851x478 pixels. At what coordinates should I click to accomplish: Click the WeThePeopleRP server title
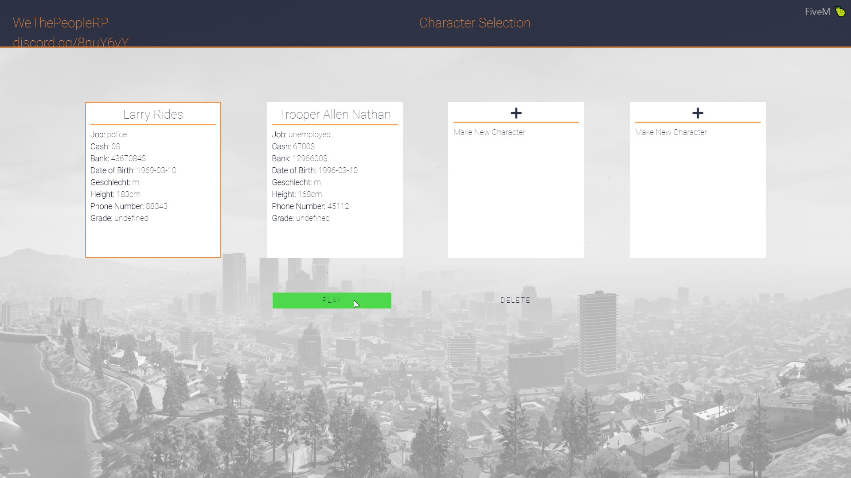click(x=61, y=23)
